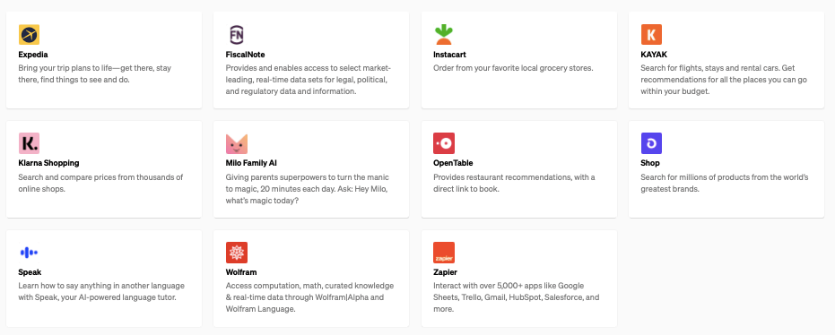Select the Klarna Shopping title text
835x335 pixels.
(x=48, y=163)
